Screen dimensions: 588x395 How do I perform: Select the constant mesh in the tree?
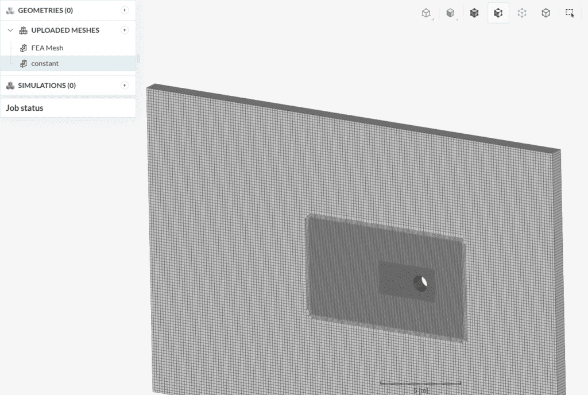click(45, 63)
